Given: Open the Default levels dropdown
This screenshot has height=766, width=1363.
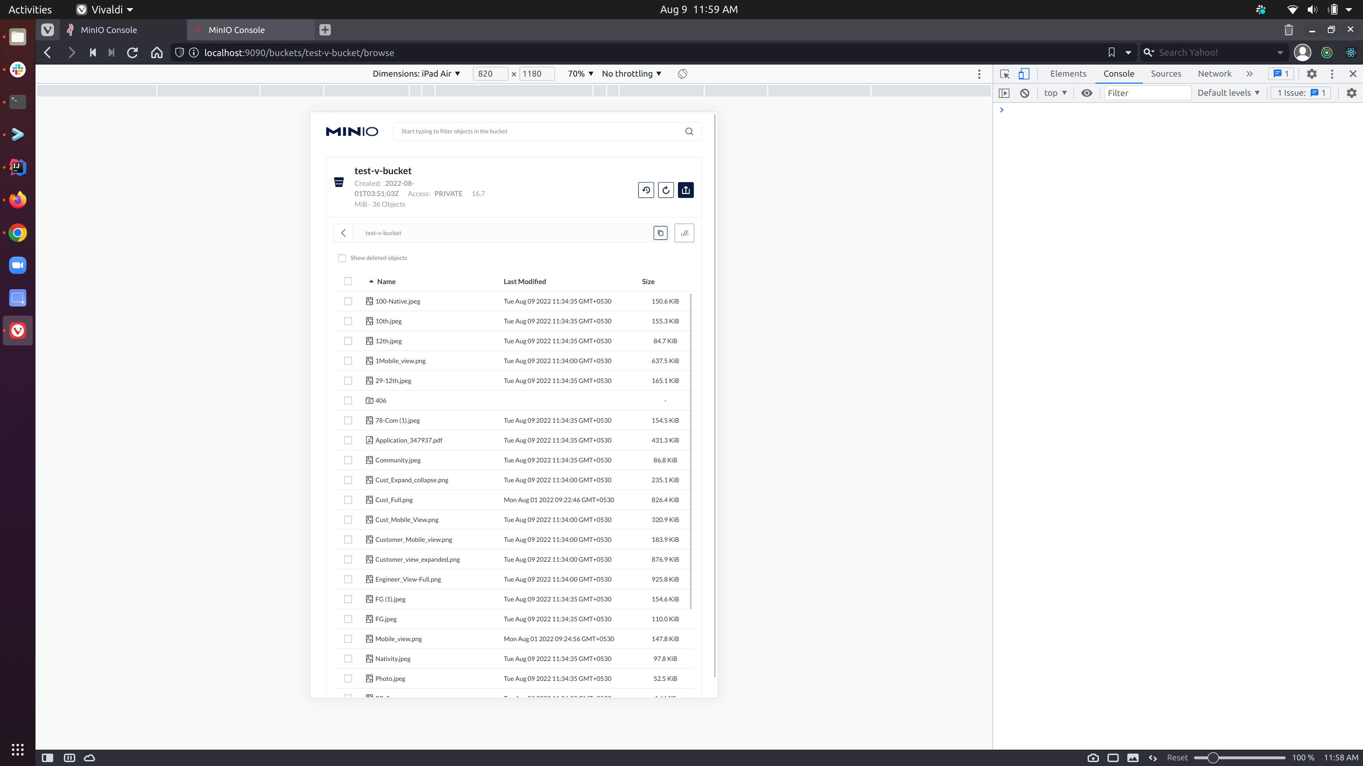Looking at the screenshot, I should pyautogui.click(x=1228, y=93).
